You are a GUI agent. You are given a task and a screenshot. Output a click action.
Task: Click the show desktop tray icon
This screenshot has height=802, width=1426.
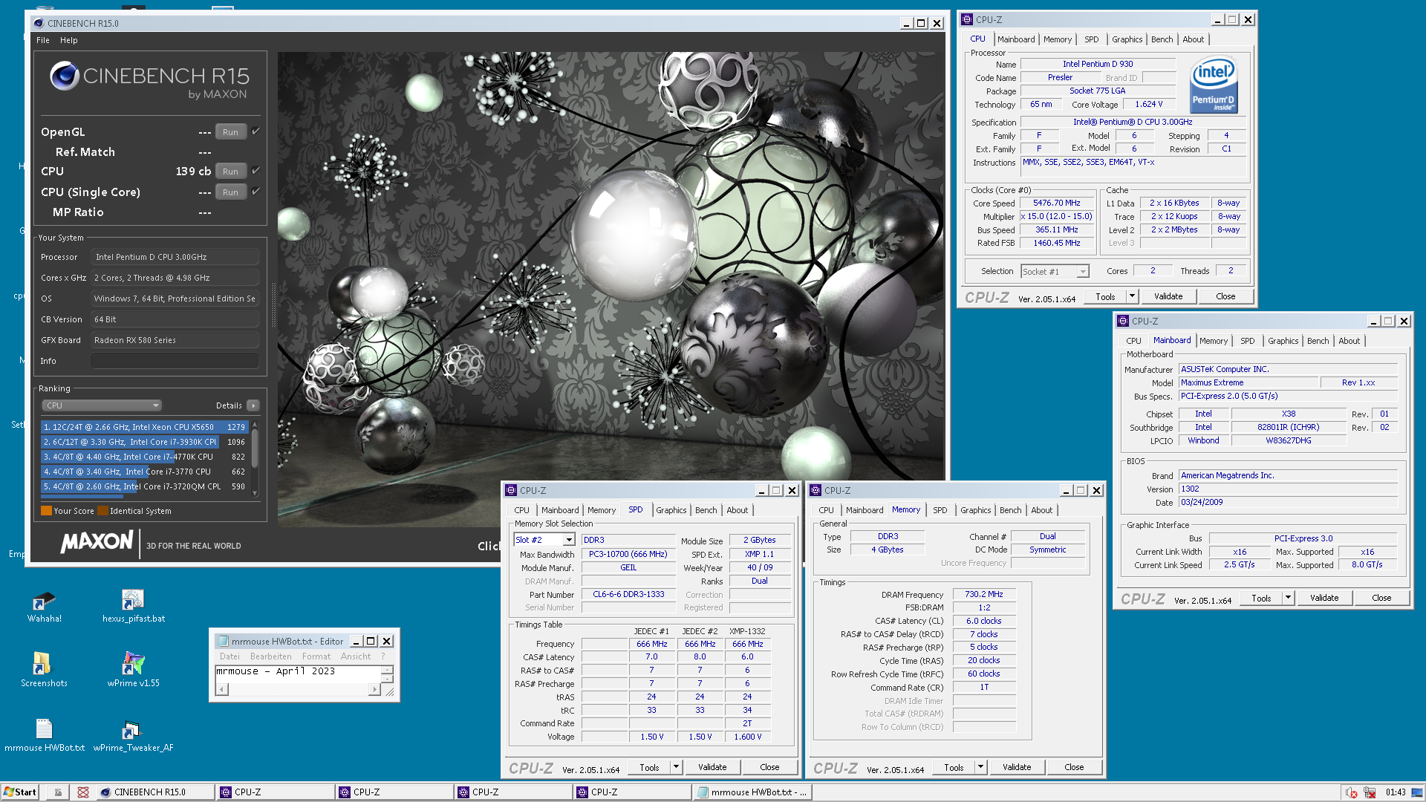point(1417,792)
